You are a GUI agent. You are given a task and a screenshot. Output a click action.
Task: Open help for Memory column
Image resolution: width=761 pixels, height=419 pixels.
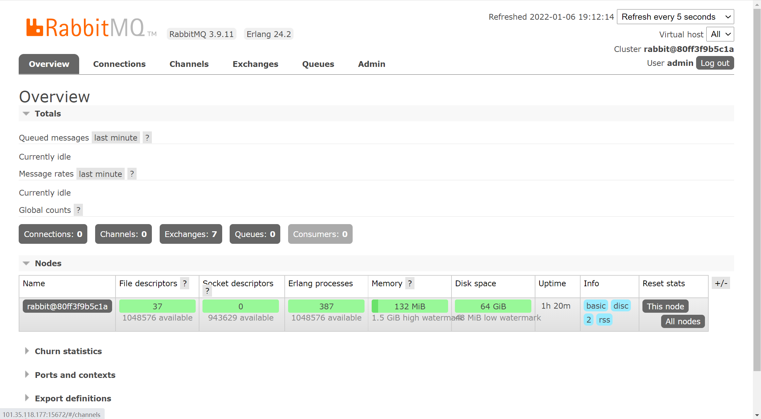pos(410,283)
